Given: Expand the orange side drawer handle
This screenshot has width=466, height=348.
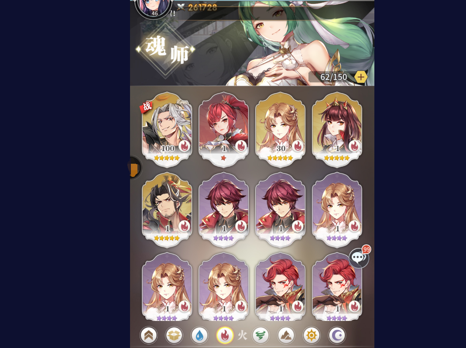Looking at the screenshot, I should (135, 168).
